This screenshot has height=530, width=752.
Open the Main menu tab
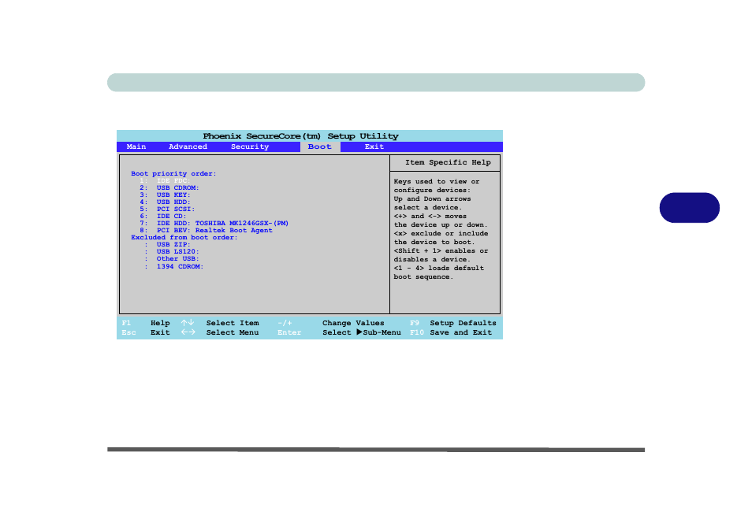(136, 146)
